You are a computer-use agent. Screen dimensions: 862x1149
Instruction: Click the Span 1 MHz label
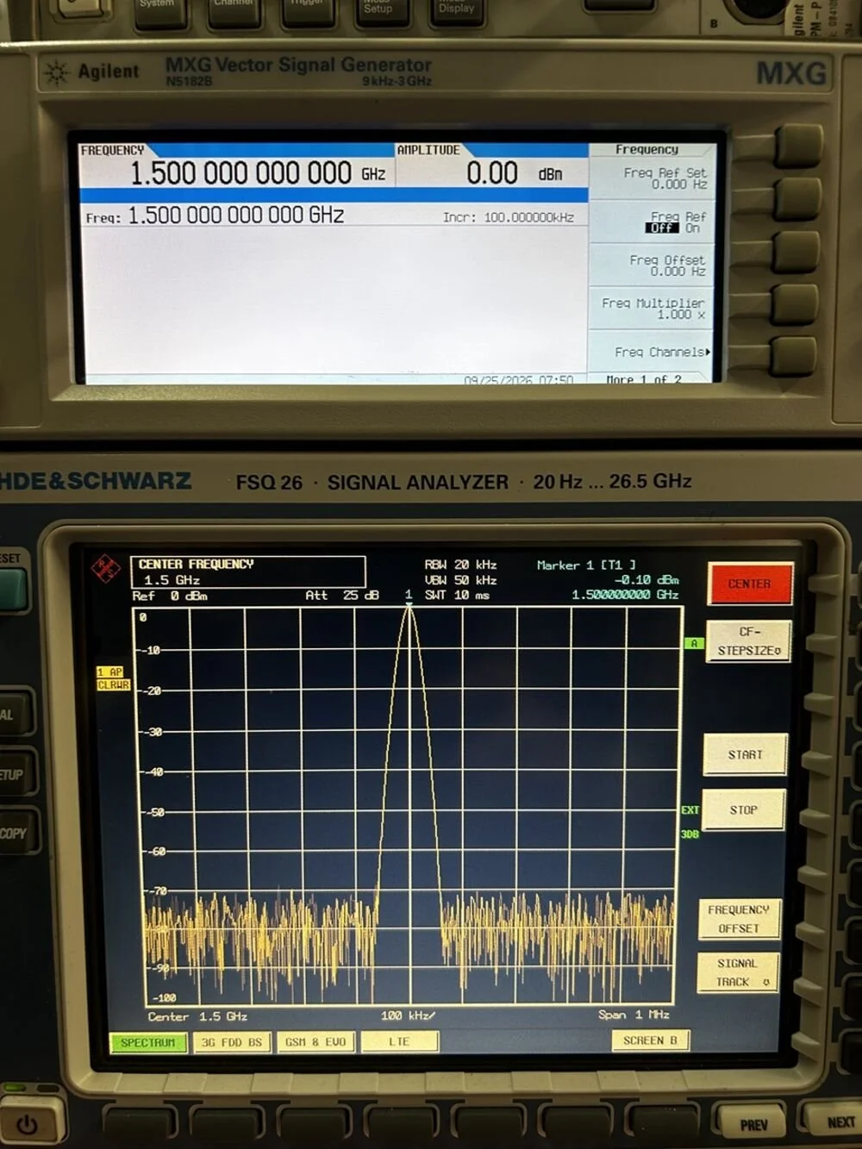634,1015
